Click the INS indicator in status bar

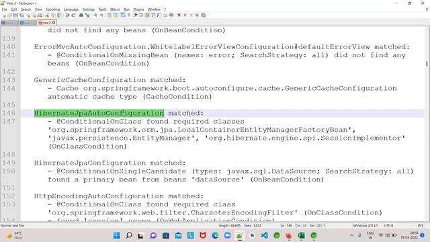tap(420, 226)
